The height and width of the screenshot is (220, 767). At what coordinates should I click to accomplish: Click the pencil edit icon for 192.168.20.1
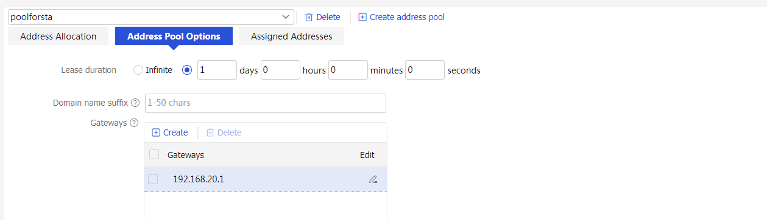click(373, 179)
